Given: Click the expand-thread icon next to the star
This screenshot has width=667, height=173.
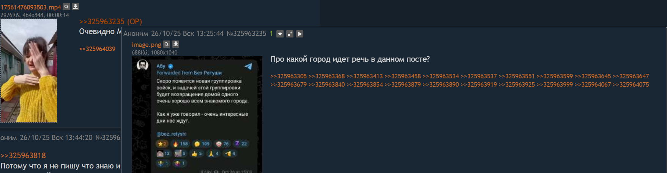Looking at the screenshot, I should [290, 34].
